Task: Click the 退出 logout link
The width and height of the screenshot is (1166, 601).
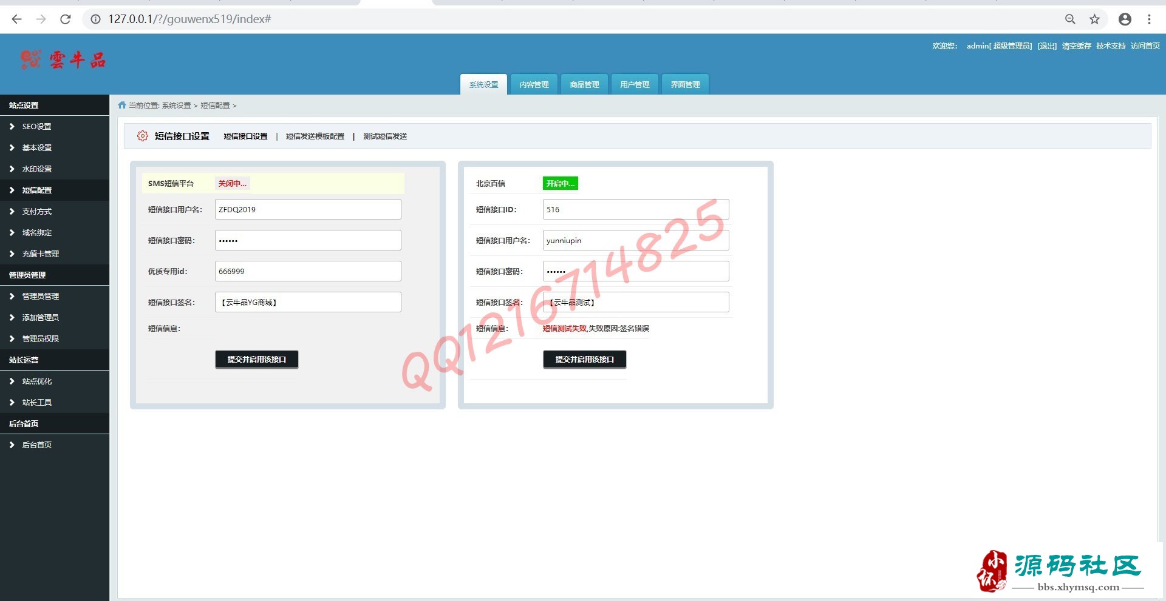Action: click(1047, 46)
